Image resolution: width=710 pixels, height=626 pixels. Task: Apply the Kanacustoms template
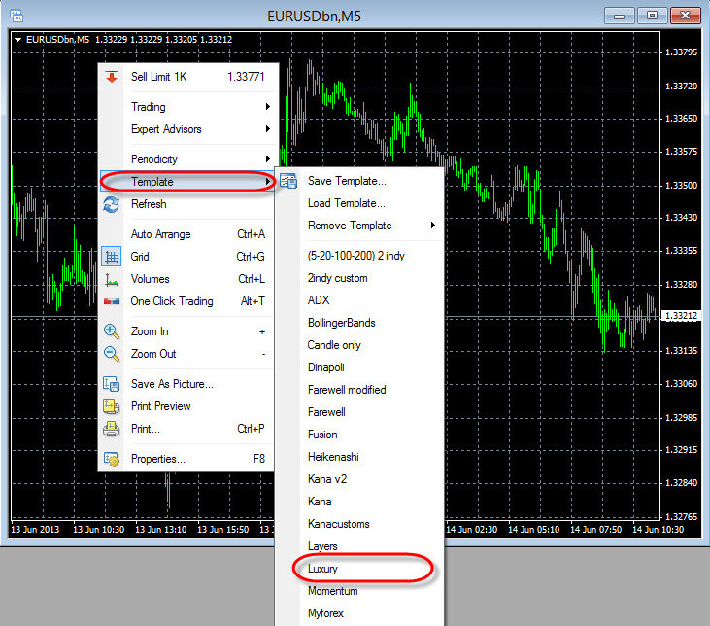359,524
